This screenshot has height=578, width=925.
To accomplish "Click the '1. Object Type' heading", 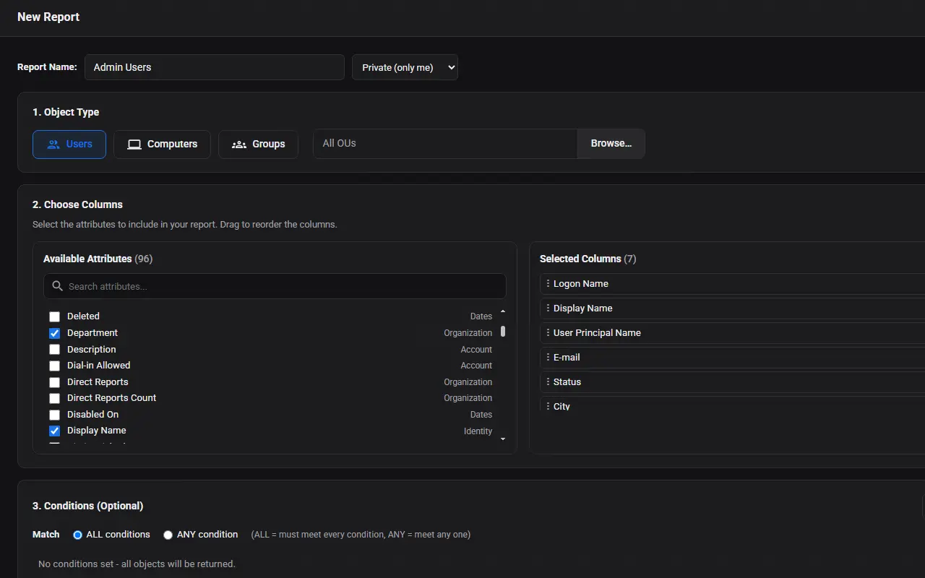I will pyautogui.click(x=66, y=112).
